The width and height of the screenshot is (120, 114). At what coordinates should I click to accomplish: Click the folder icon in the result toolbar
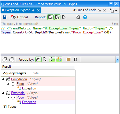click(68, 59)
